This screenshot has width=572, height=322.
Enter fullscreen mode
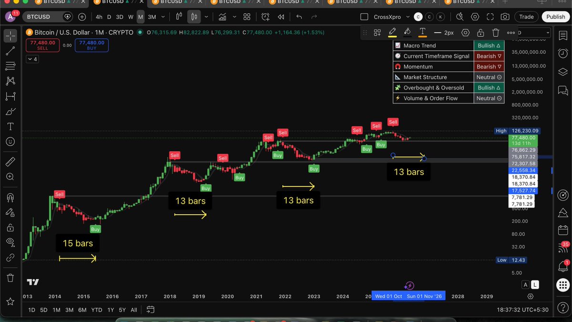(x=490, y=17)
